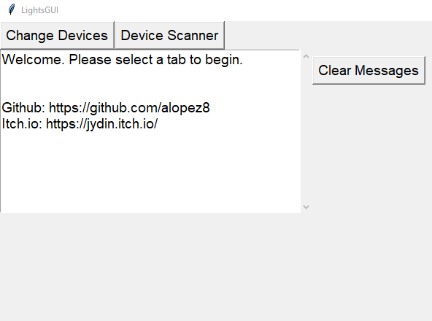Click the LightsGUI window title text
The width and height of the screenshot is (432, 321).
click(x=39, y=10)
